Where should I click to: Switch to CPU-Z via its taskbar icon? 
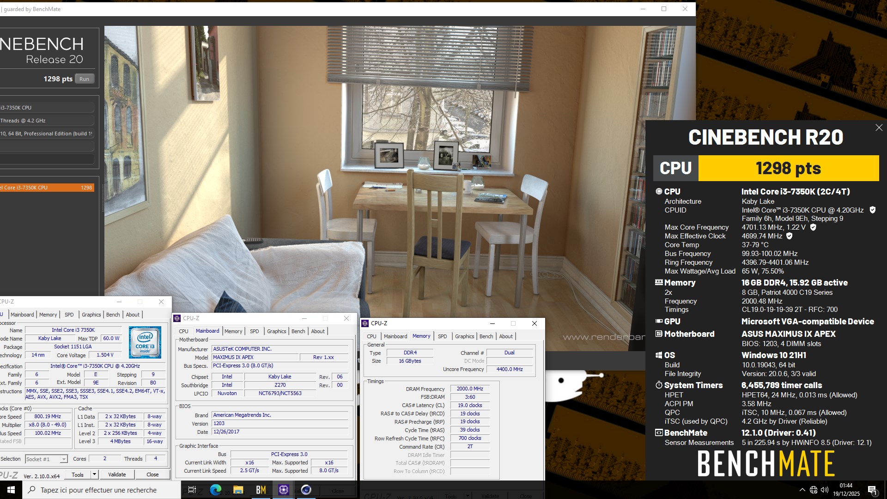284,490
